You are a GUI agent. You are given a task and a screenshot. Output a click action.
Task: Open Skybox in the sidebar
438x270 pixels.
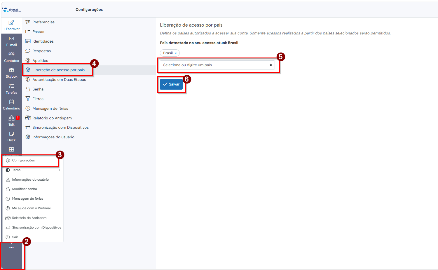(x=11, y=73)
